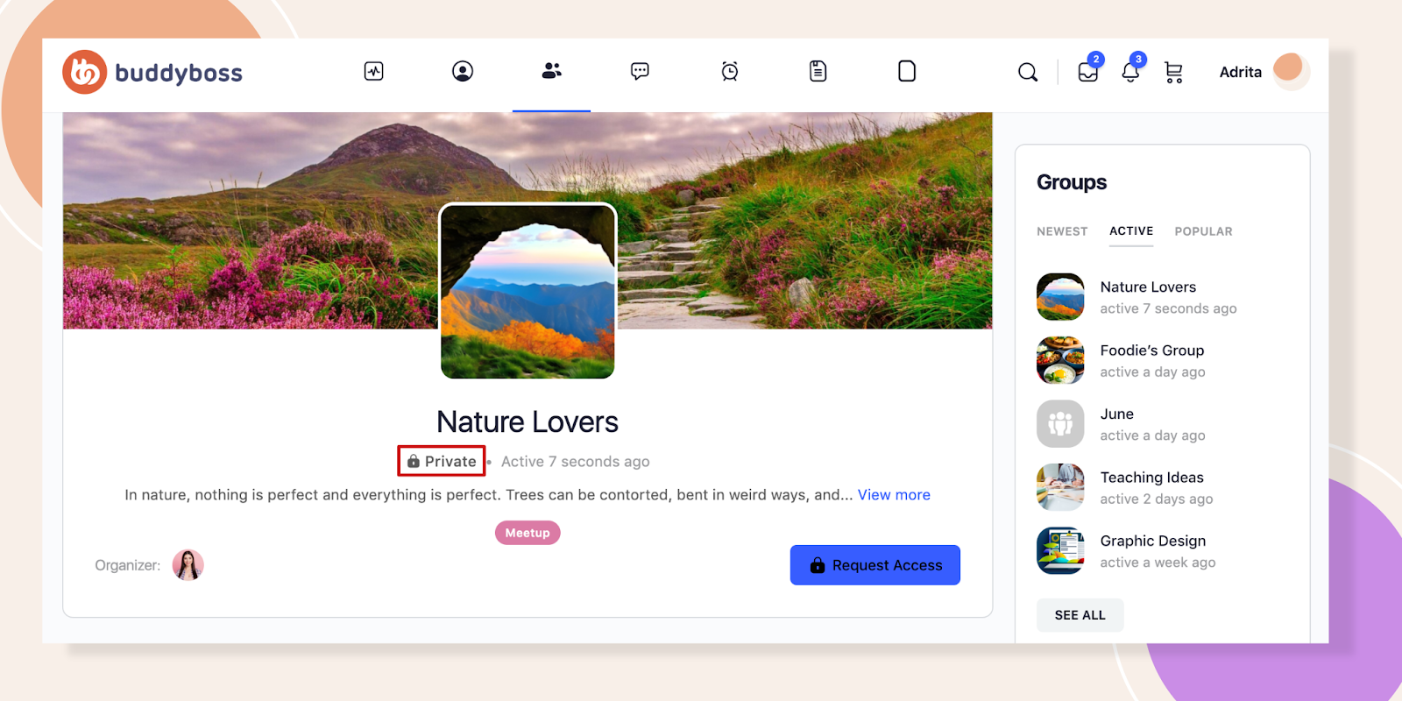The width and height of the screenshot is (1402, 701).
Task: Open Teaching Ideas group avatar
Action: [1060, 487]
